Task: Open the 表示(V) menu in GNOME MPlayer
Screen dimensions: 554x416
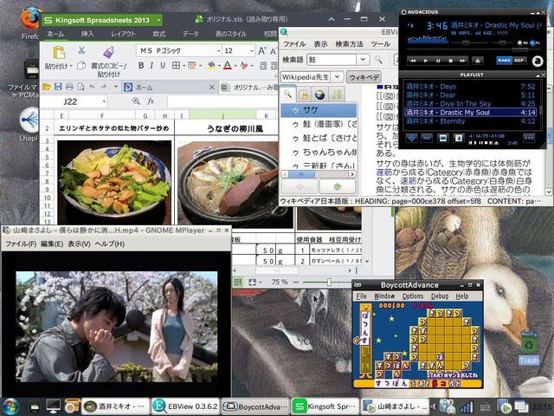Action: click(x=79, y=244)
